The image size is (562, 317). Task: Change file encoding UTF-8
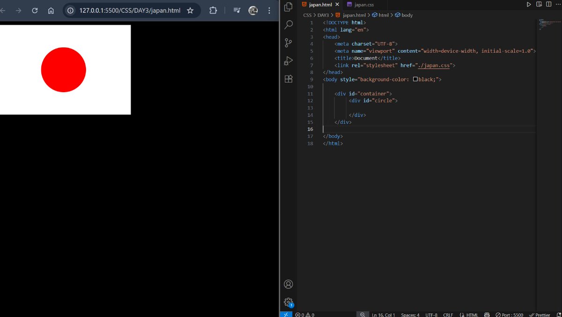(431, 315)
